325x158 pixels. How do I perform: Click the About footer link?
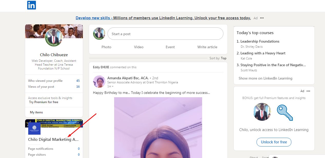[x=253, y=157]
